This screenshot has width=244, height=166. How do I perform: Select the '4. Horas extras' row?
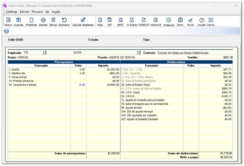tap(64, 77)
